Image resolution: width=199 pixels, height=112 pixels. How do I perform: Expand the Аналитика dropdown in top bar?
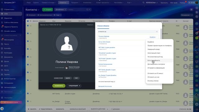(x=88, y=2)
